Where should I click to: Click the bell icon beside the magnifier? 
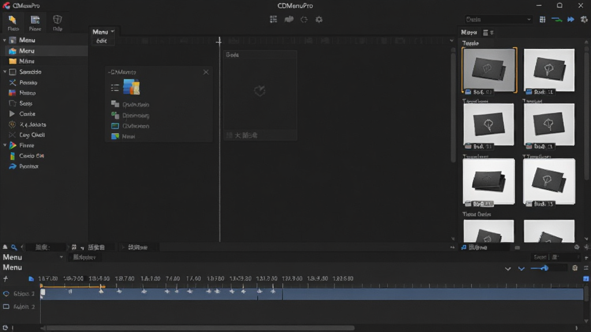5,247
